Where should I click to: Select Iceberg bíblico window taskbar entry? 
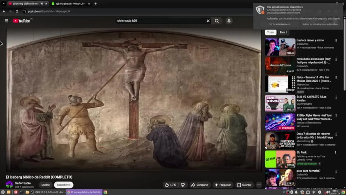(84, 192)
